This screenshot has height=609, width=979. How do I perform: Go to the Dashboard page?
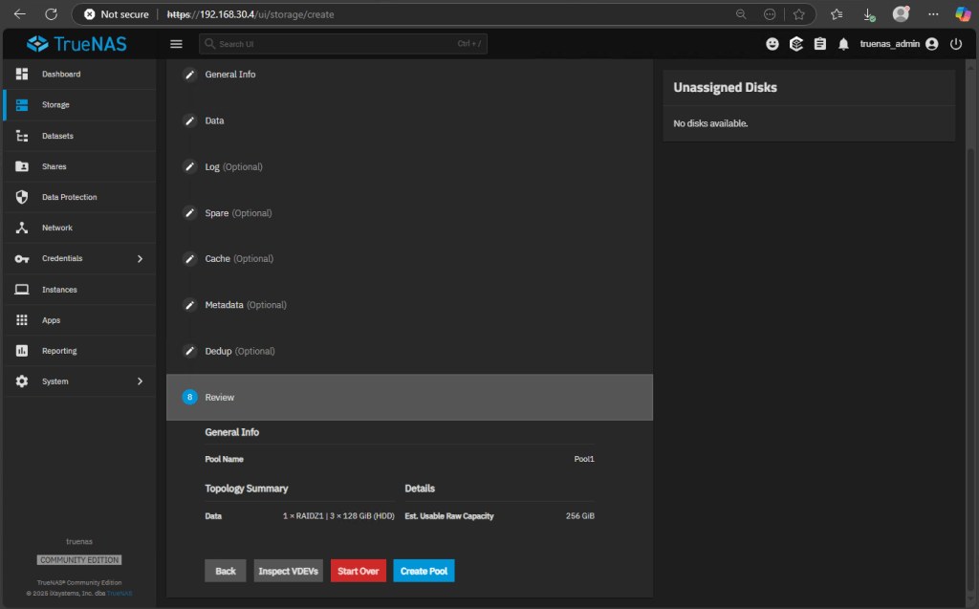(x=61, y=75)
